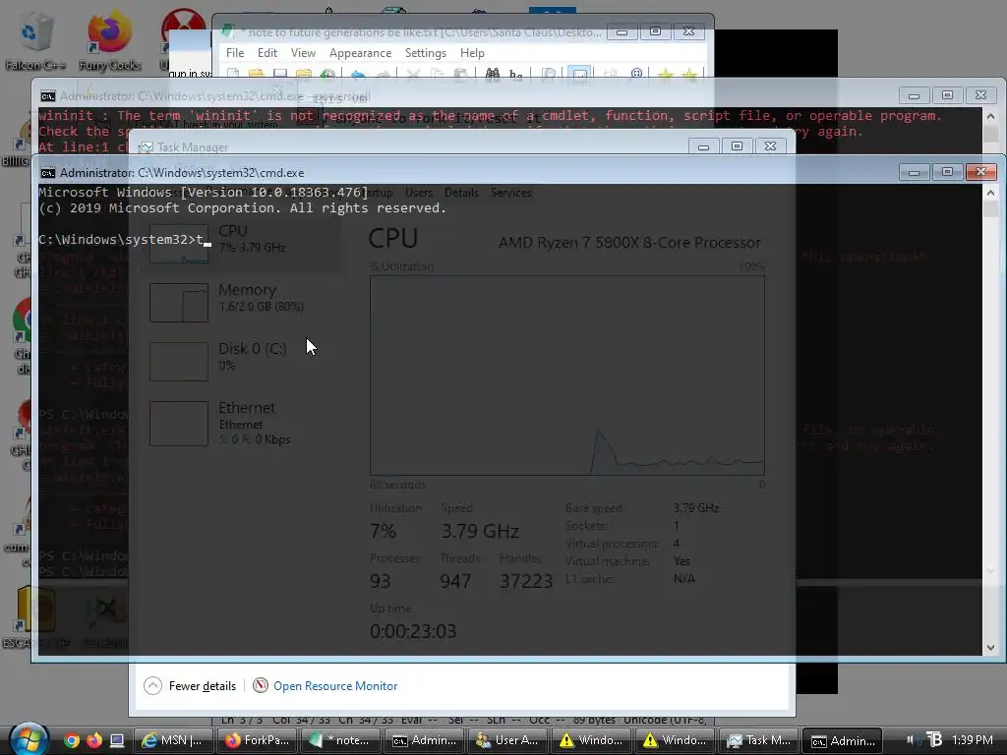The width and height of the screenshot is (1007, 755).
Task: Close the Task Manager window
Action: [x=770, y=146]
